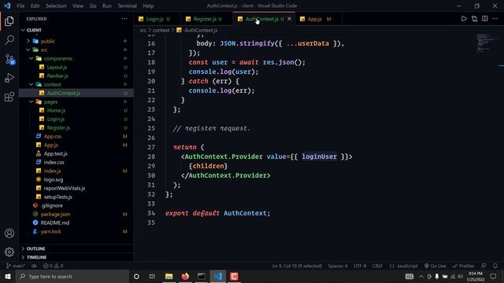Open the Run menu
This screenshot has height=283, width=504.
[107, 6]
